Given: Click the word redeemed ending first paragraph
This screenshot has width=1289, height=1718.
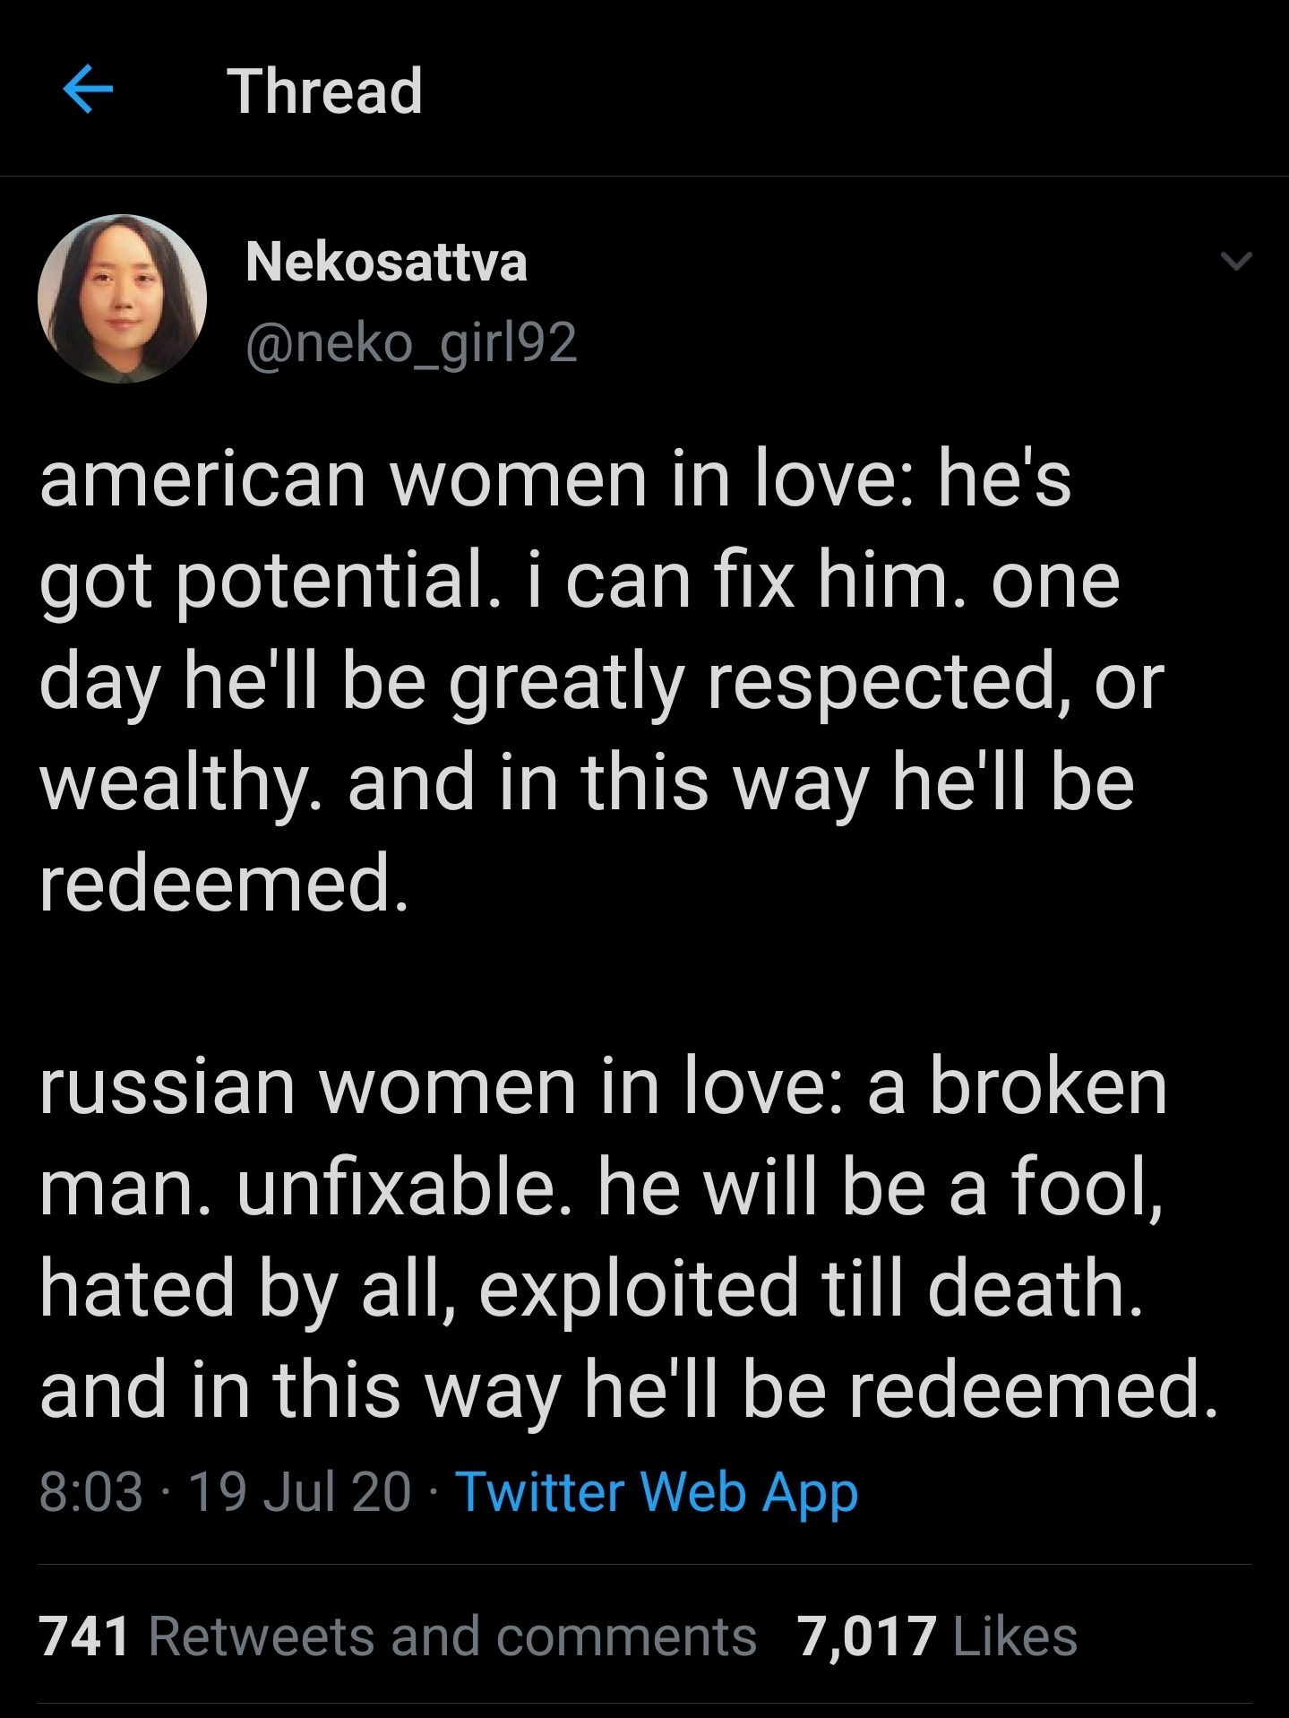Looking at the screenshot, I should pos(224,883).
